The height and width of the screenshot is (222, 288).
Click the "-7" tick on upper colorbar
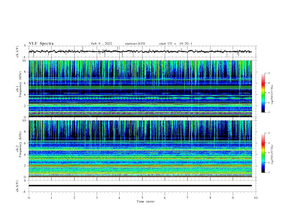(x=268, y=112)
